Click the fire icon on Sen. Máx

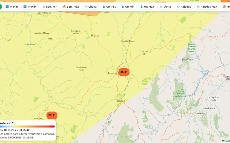point(64,7)
